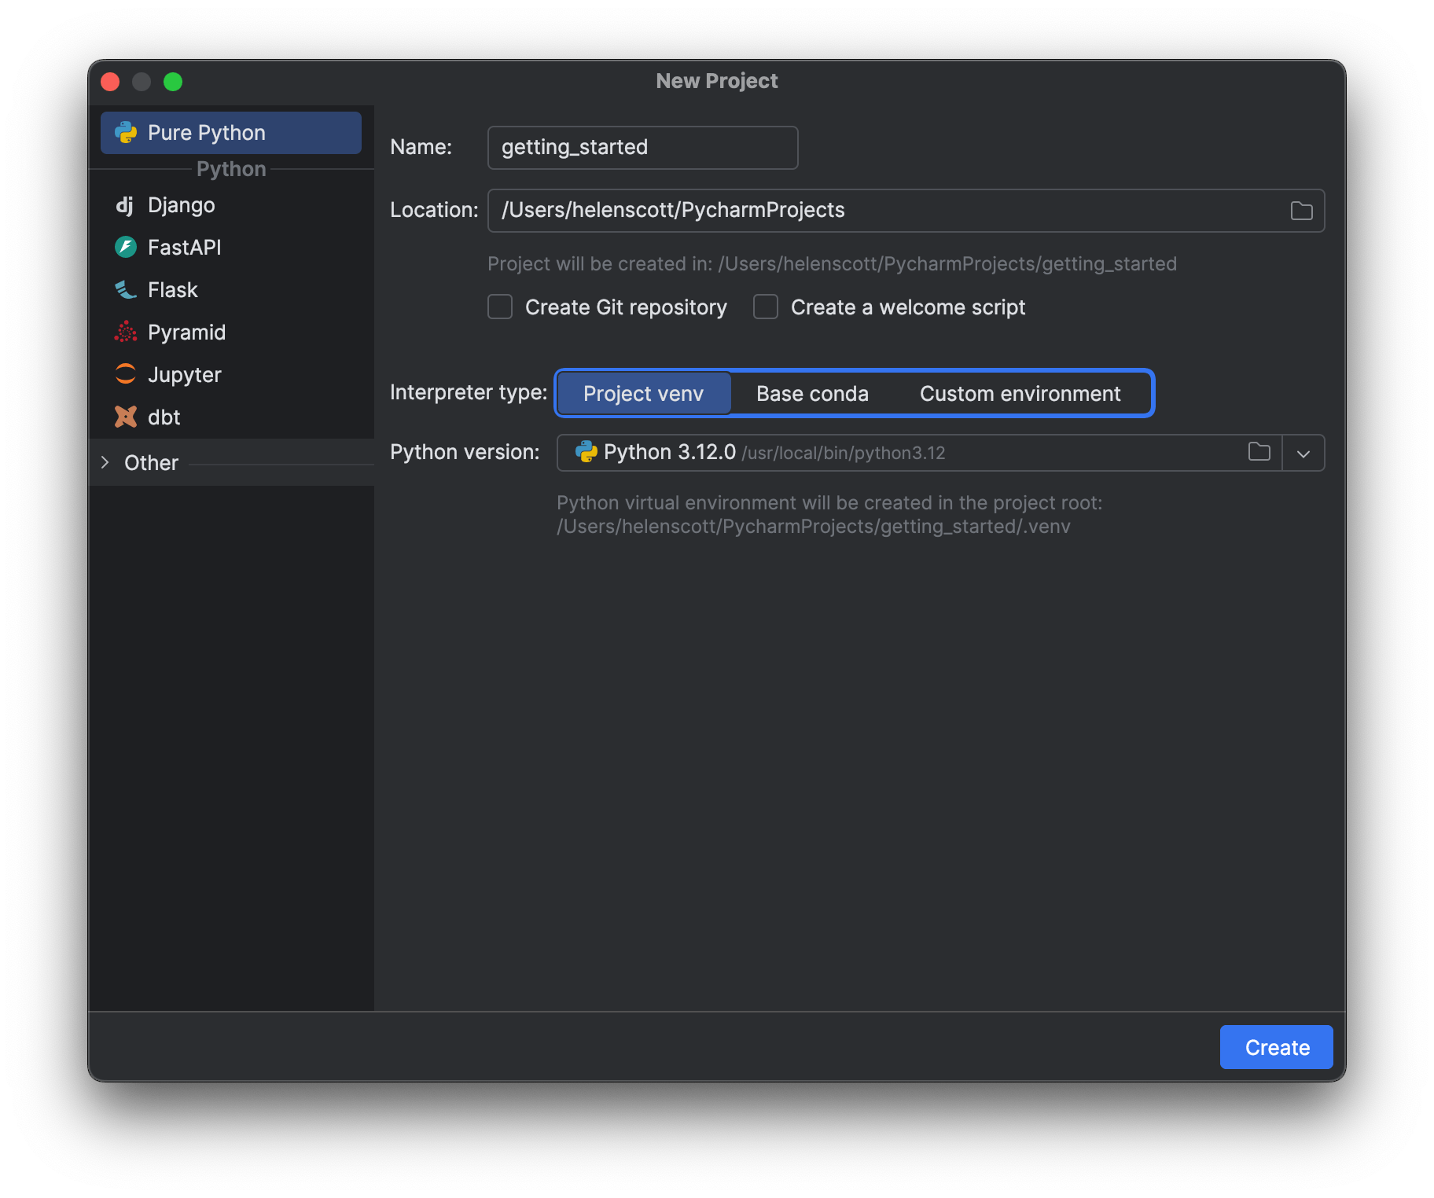The width and height of the screenshot is (1434, 1198).
Task: Select Project venv interpreter type
Action: (x=643, y=393)
